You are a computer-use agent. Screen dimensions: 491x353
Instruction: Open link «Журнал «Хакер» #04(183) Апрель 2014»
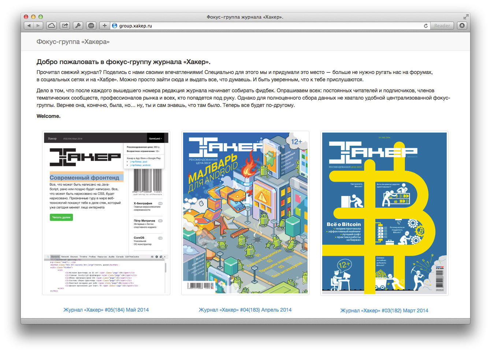pos(245,310)
